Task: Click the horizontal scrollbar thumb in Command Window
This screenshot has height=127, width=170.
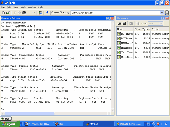Action: coord(29,114)
